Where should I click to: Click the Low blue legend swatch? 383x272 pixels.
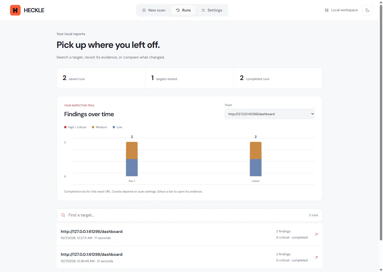(x=114, y=127)
